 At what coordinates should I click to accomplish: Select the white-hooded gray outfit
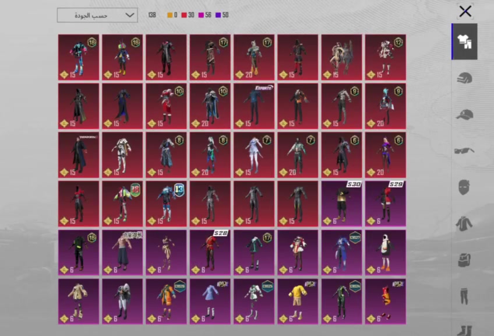(122, 302)
